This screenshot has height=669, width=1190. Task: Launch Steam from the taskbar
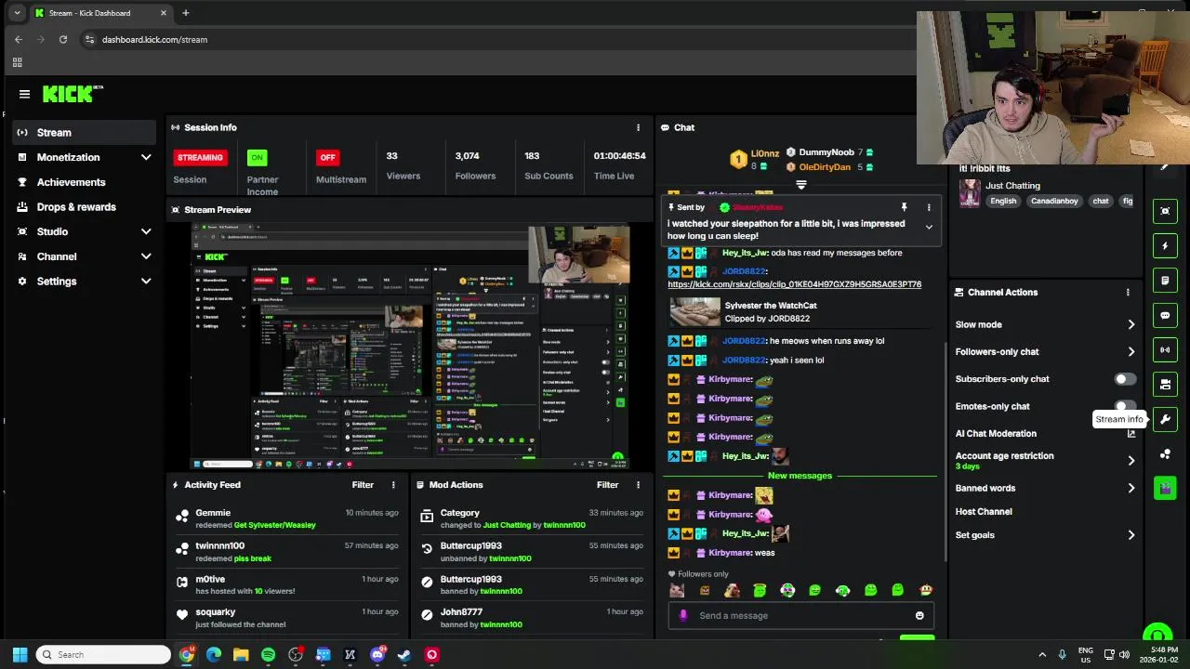click(404, 654)
